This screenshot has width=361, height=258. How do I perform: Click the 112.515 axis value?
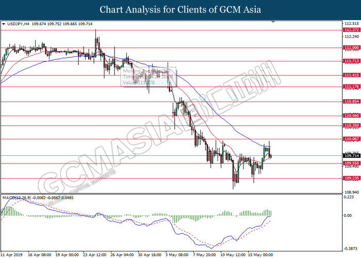pos(352,24)
